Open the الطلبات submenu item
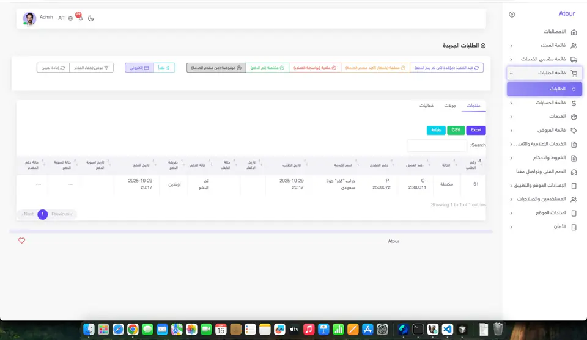The image size is (587, 340). click(544, 89)
